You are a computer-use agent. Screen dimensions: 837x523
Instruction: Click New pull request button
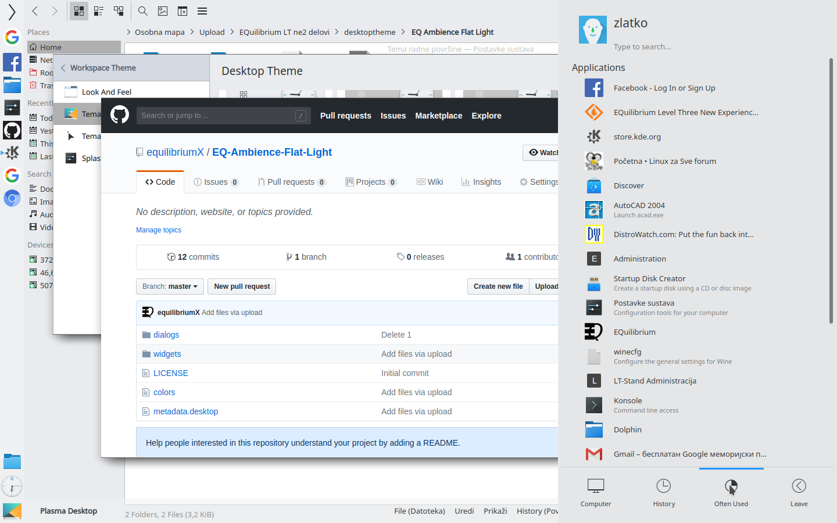coord(242,286)
